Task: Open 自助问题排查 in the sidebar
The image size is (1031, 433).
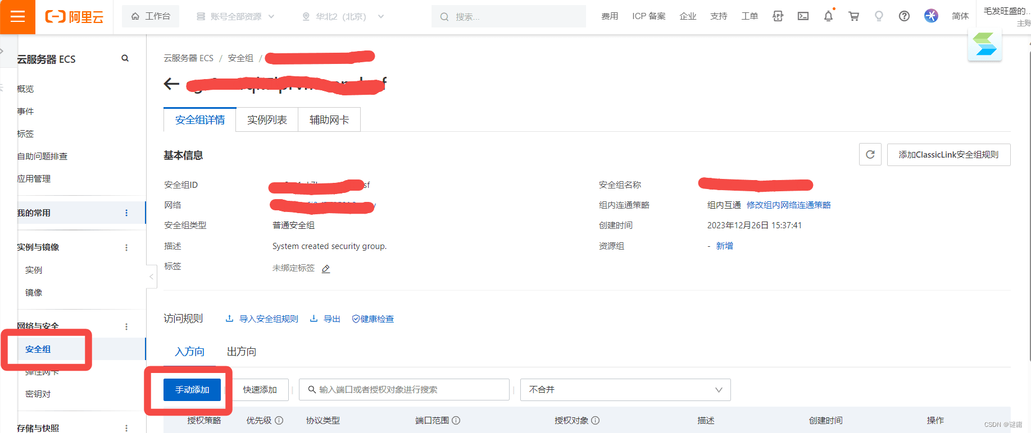Action: (x=42, y=156)
